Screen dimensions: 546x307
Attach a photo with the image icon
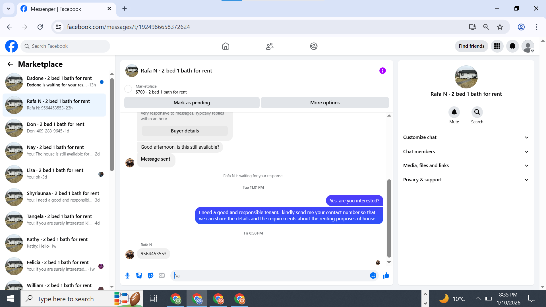(139, 275)
